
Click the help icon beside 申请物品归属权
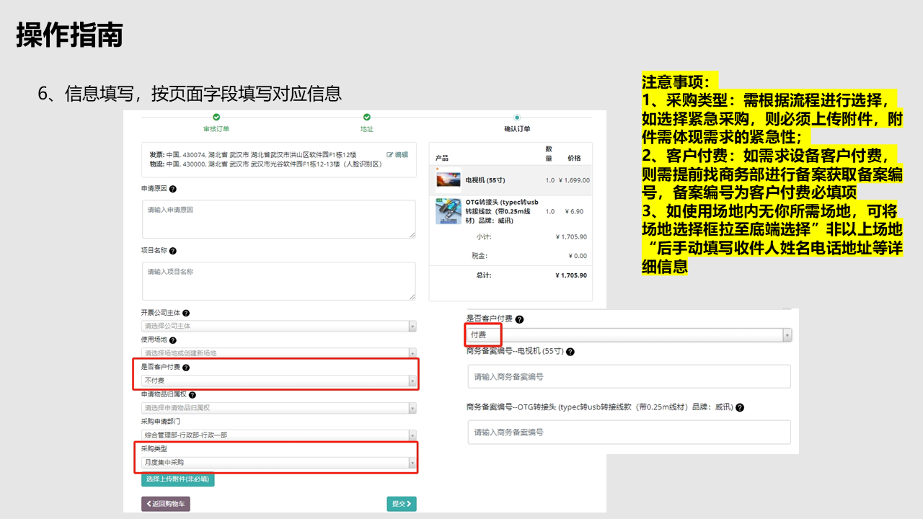pyautogui.click(x=193, y=394)
